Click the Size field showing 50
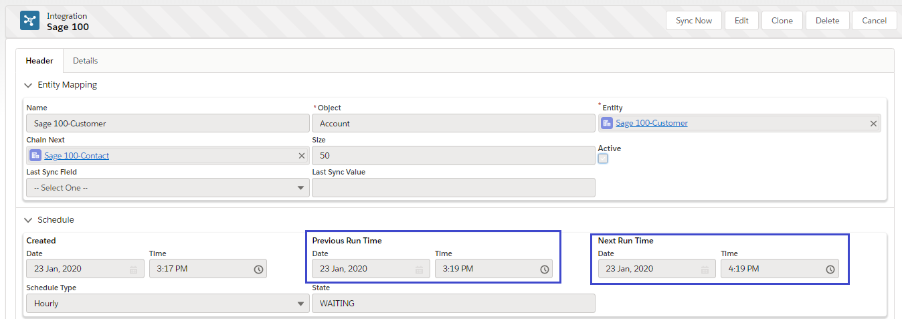Image resolution: width=902 pixels, height=319 pixels. pyautogui.click(x=454, y=156)
